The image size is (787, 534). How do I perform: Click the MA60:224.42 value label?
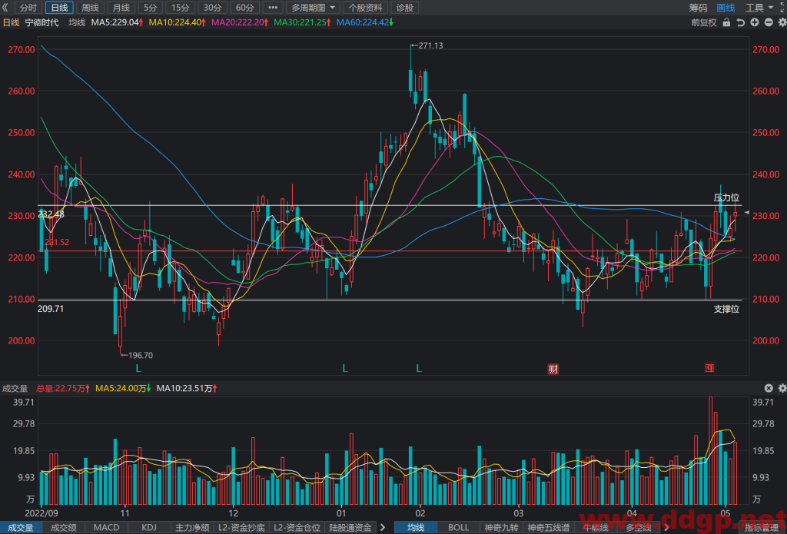[x=365, y=22]
